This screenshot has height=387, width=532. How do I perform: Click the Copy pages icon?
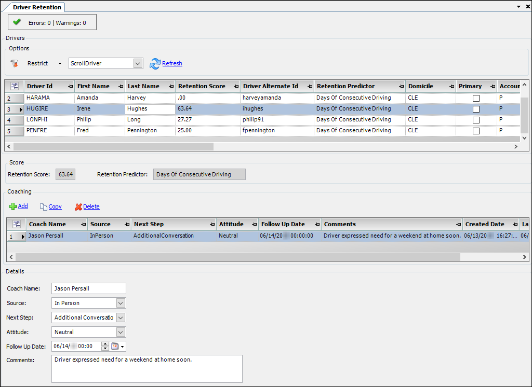[x=44, y=206]
